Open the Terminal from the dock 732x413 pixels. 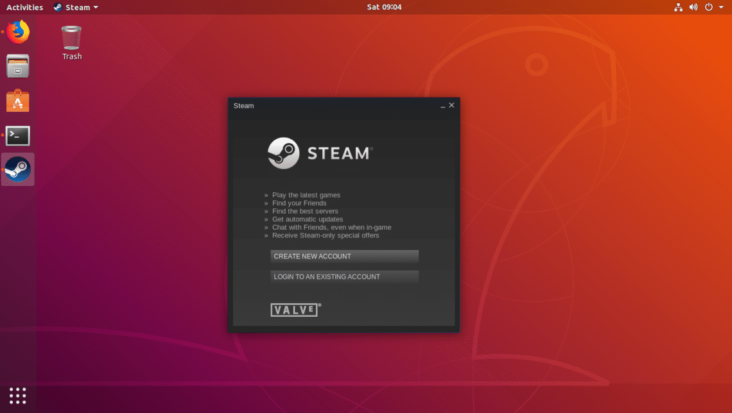click(x=18, y=135)
